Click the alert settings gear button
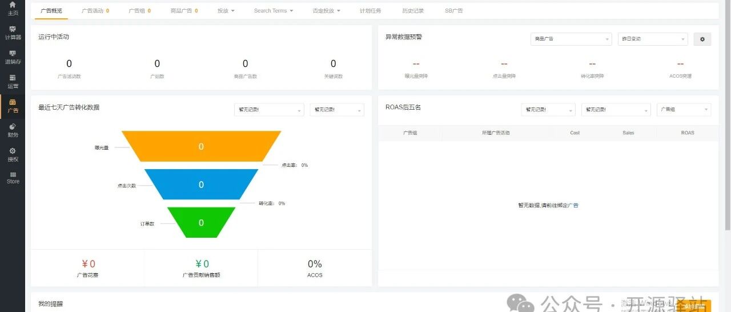 click(x=702, y=39)
